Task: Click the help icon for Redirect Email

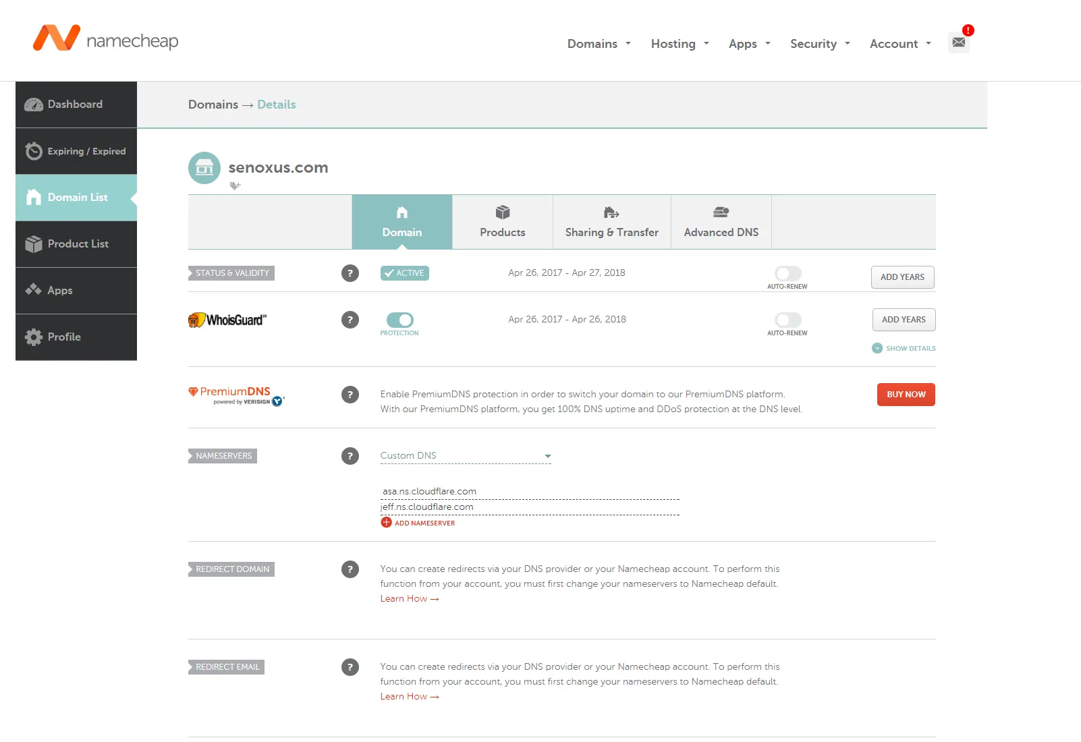Action: click(x=350, y=667)
